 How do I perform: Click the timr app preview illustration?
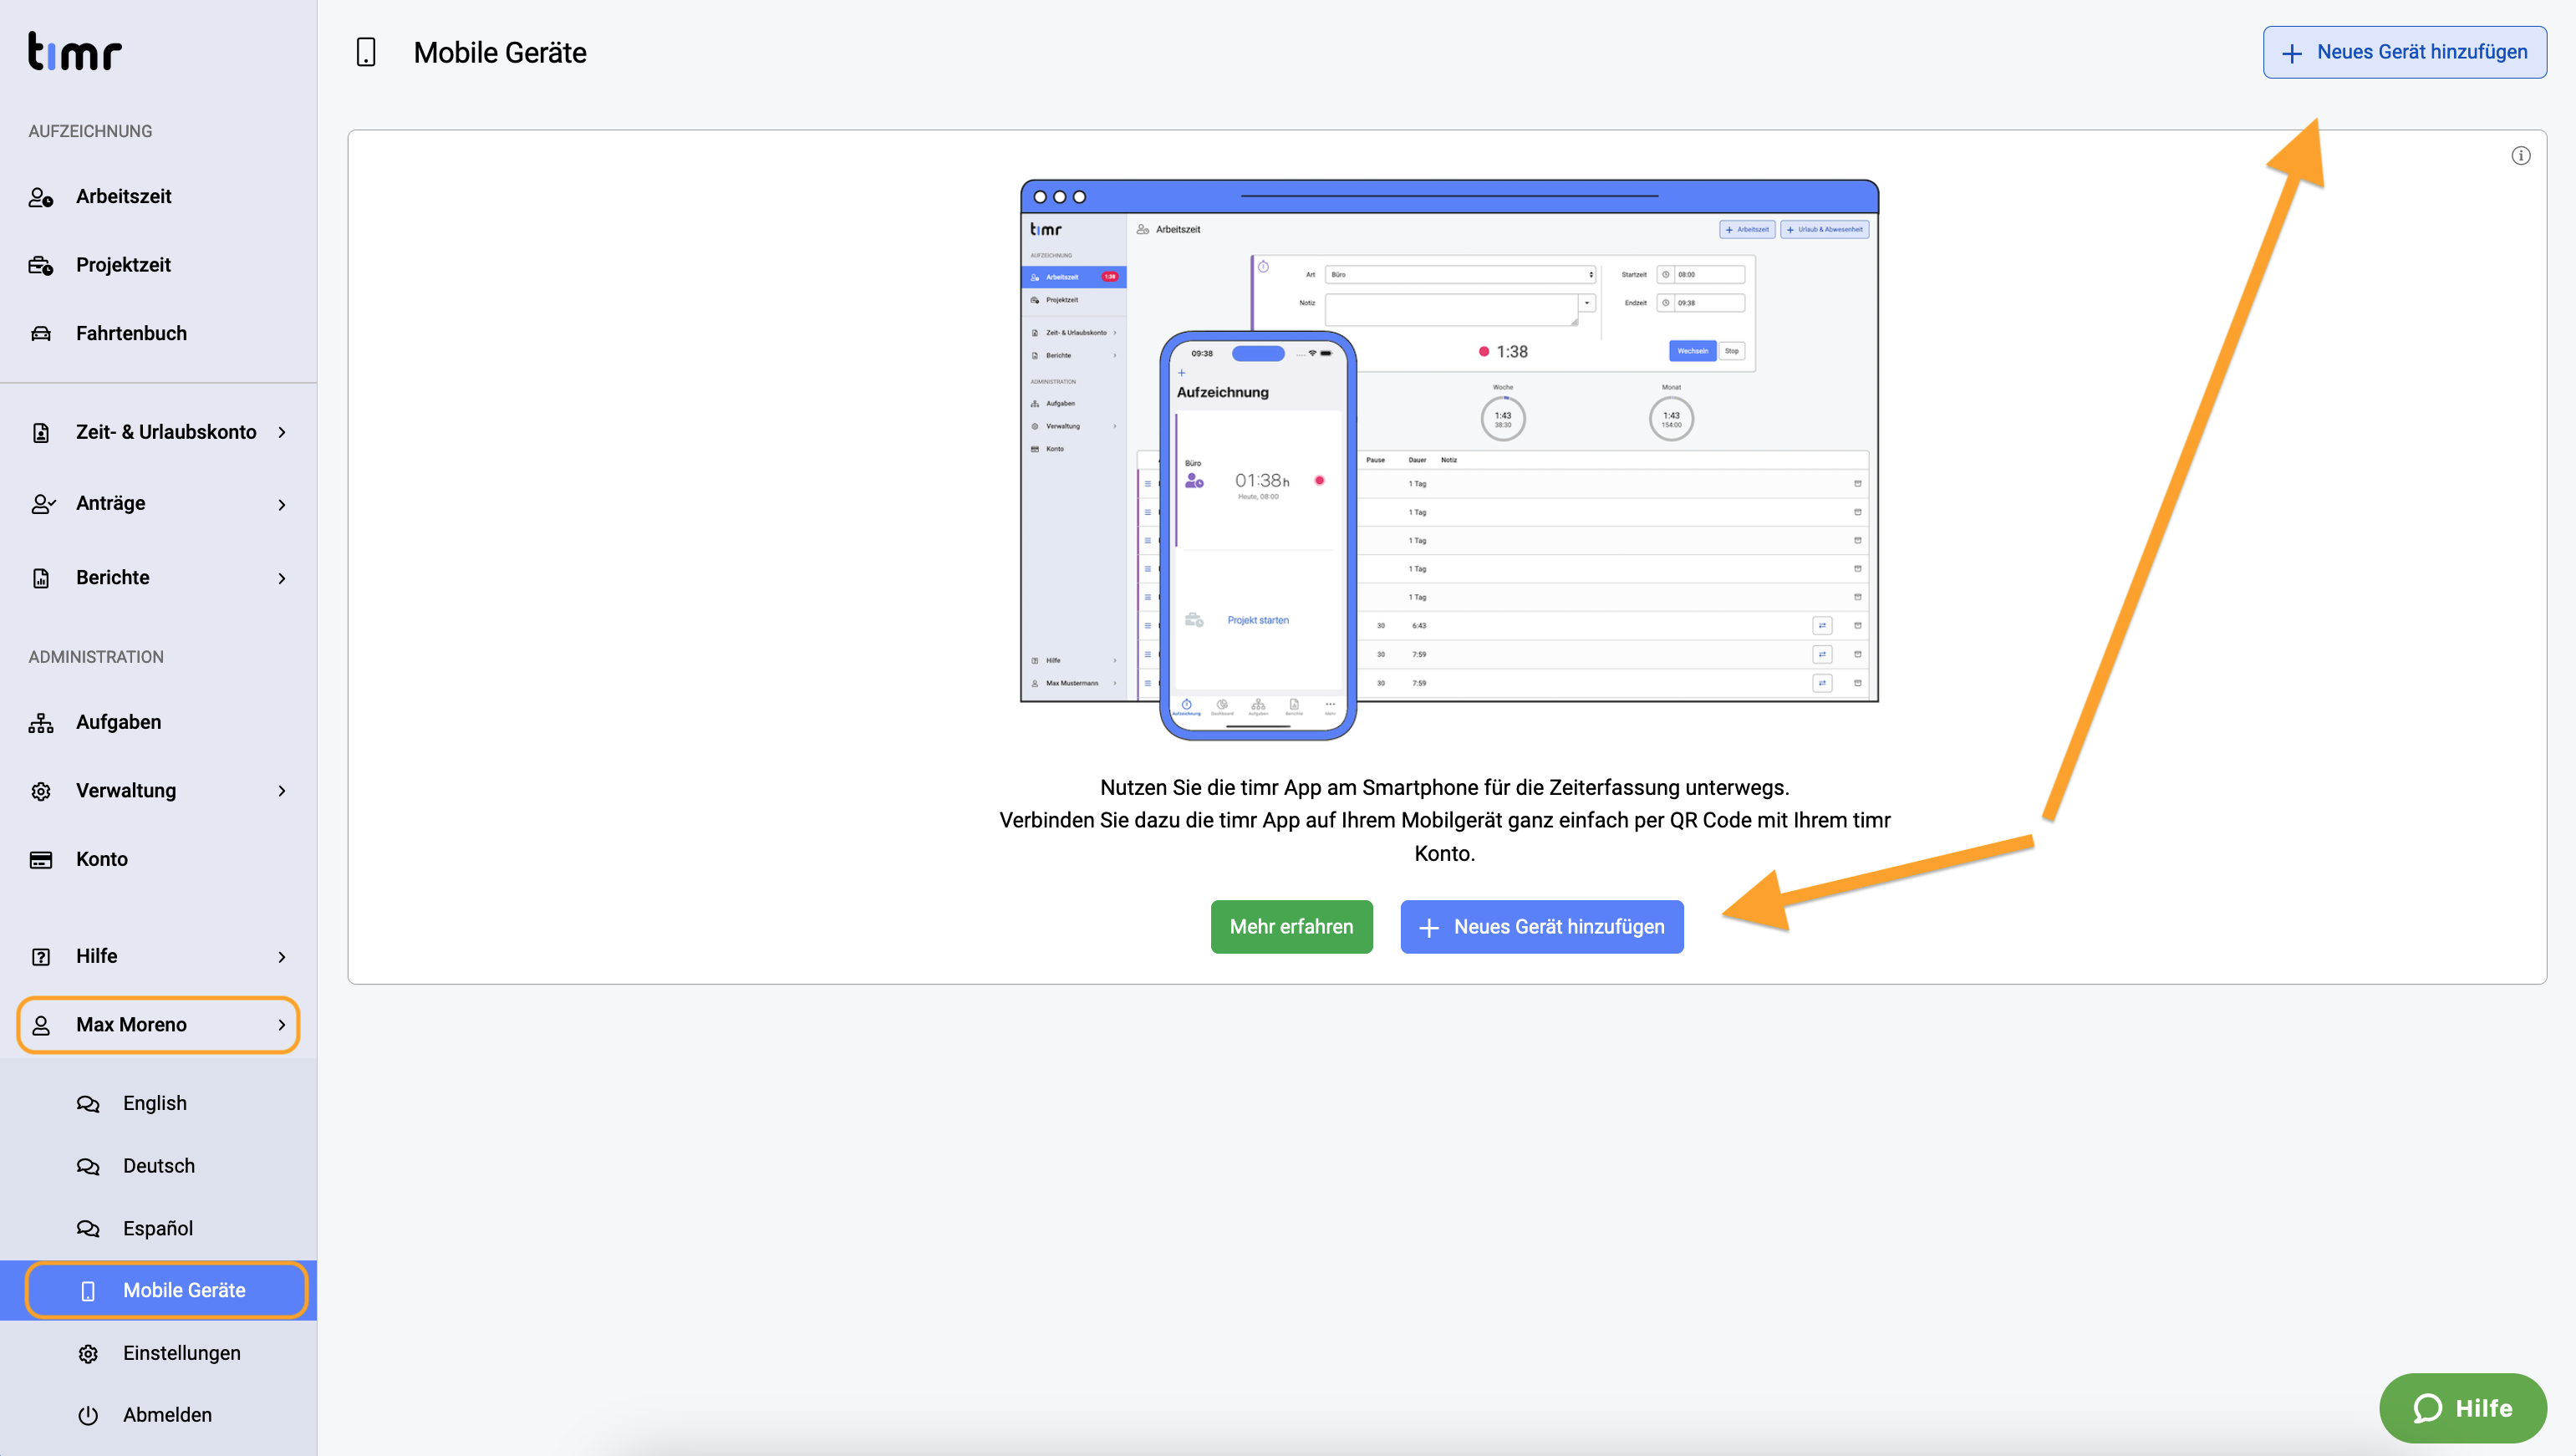(1448, 459)
